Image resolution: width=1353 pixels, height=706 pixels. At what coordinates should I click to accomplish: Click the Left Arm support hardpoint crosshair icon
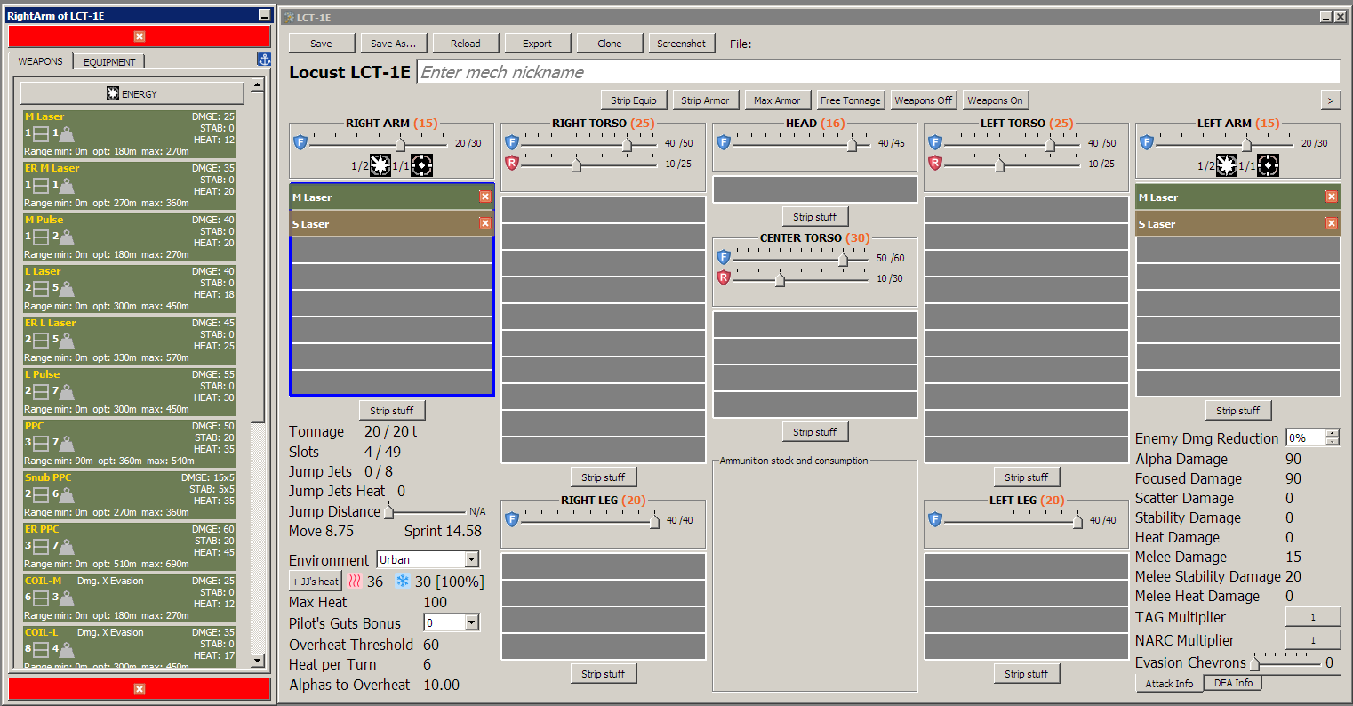tap(1268, 165)
